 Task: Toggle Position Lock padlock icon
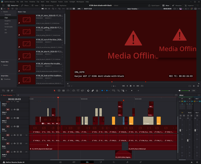pyautogui.click(x=97, y=91)
